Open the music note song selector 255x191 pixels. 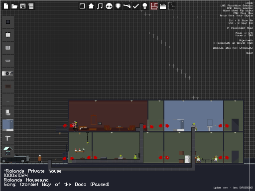click(100, 6)
